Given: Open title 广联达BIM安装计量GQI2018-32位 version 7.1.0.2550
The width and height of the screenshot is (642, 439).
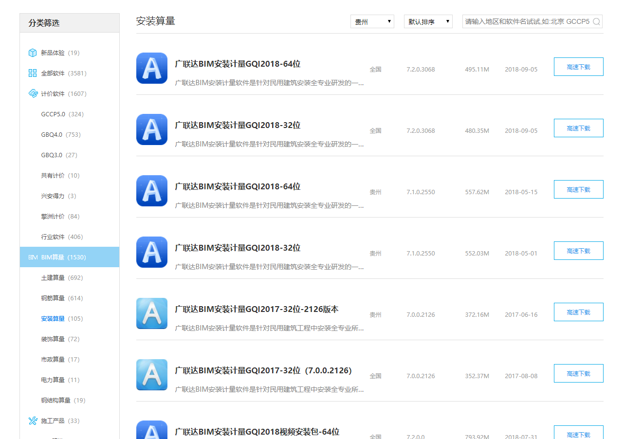Looking at the screenshot, I should tap(238, 248).
